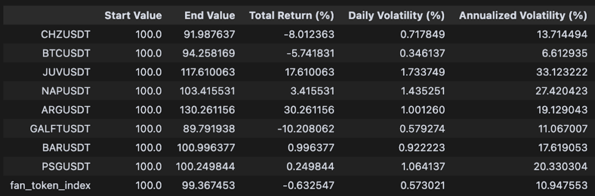The width and height of the screenshot is (595, 196).
Task: Click BTCUSDT daily volatility 0.346137
Action: click(422, 53)
